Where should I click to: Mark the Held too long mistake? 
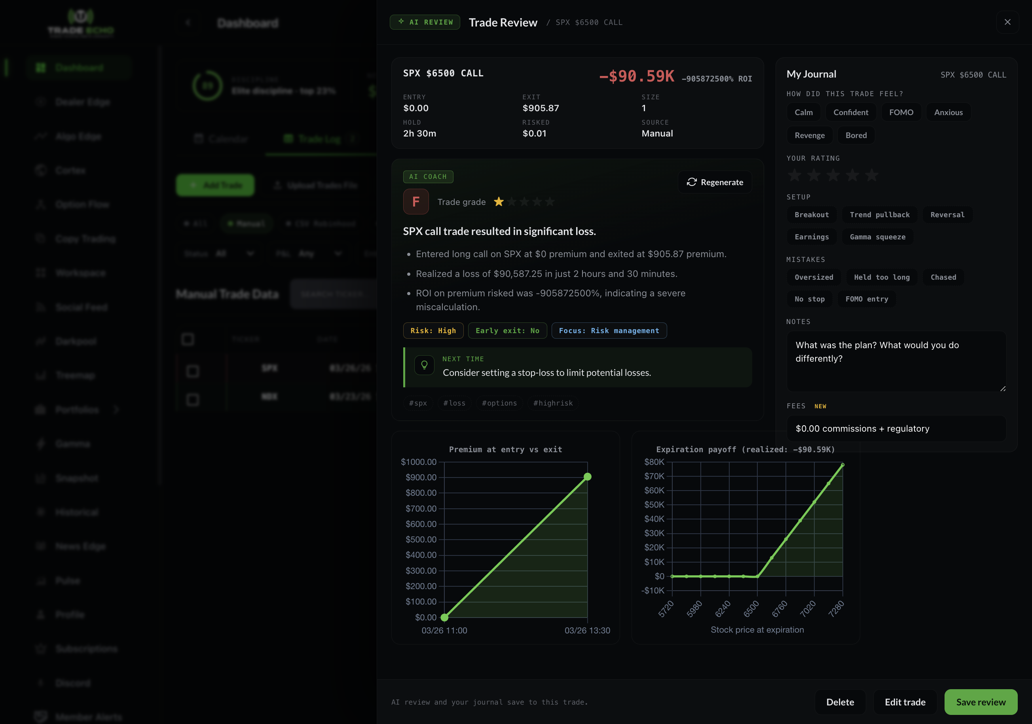pyautogui.click(x=881, y=277)
